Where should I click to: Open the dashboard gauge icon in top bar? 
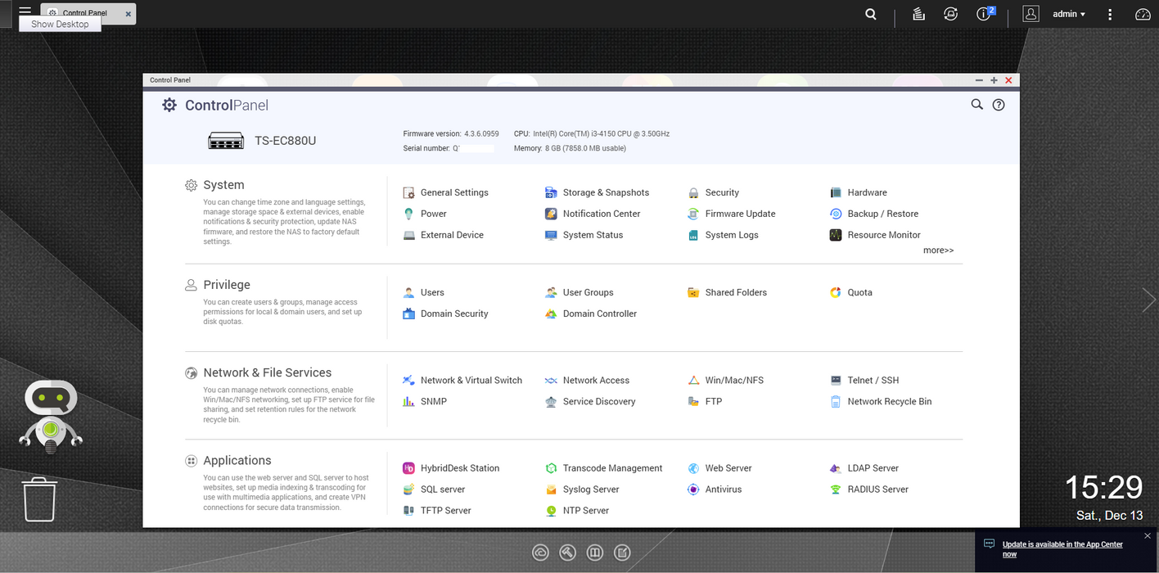(x=1143, y=14)
